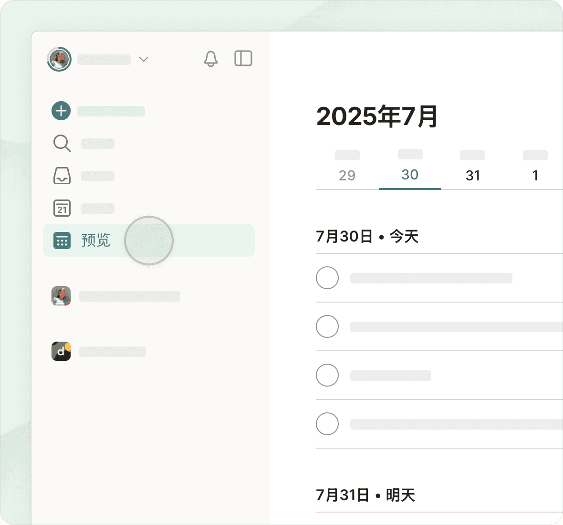563x525 pixels.
Task: Open search magnifier icon
Action: [62, 143]
